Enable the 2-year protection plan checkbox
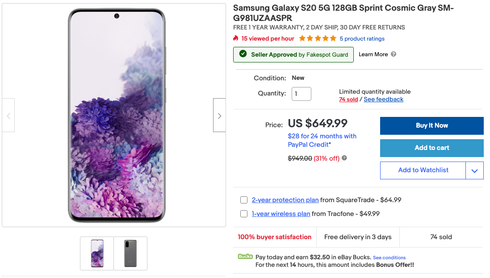This screenshot has height=278, width=490. coord(244,200)
